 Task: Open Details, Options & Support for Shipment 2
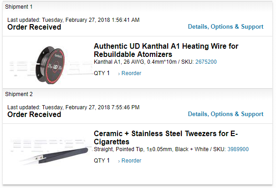tap(225, 114)
